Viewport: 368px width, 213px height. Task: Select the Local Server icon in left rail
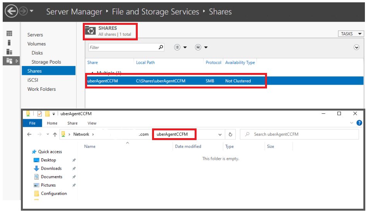coord(9,43)
